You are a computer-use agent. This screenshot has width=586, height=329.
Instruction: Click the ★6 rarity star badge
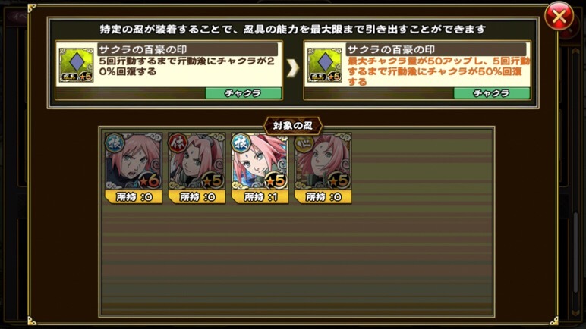pyautogui.click(x=149, y=181)
